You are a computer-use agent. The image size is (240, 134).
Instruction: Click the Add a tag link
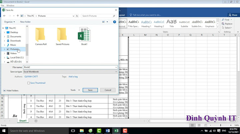click(73, 77)
